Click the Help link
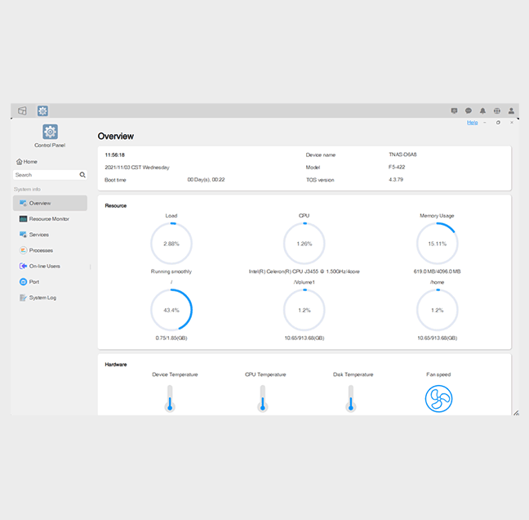529x520 pixels. pyautogui.click(x=472, y=123)
